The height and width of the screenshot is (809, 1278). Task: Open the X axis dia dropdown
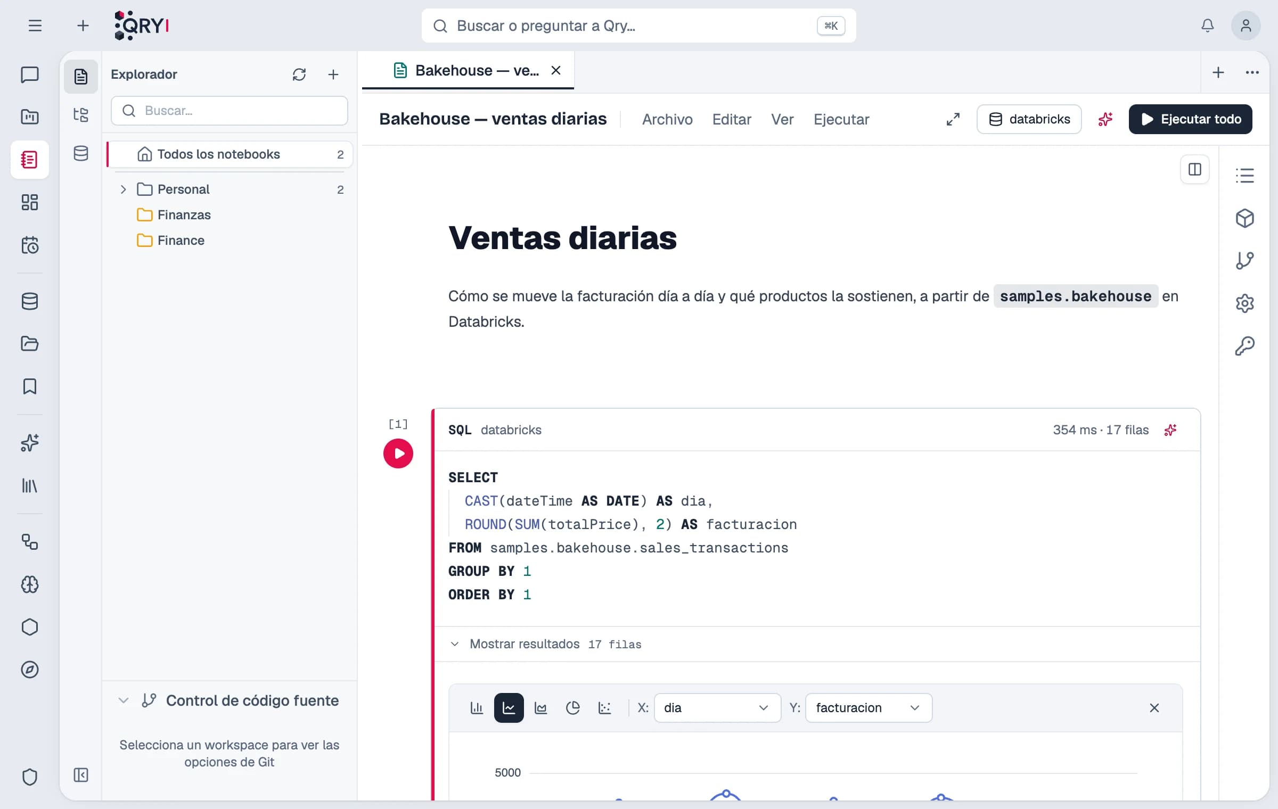717,708
